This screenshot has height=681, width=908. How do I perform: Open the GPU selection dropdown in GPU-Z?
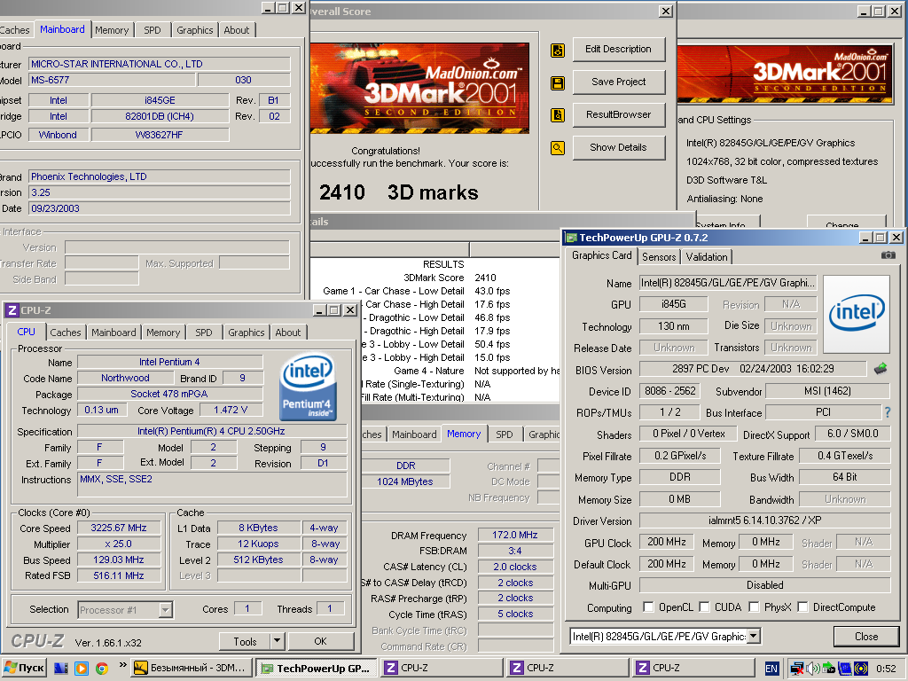point(754,636)
